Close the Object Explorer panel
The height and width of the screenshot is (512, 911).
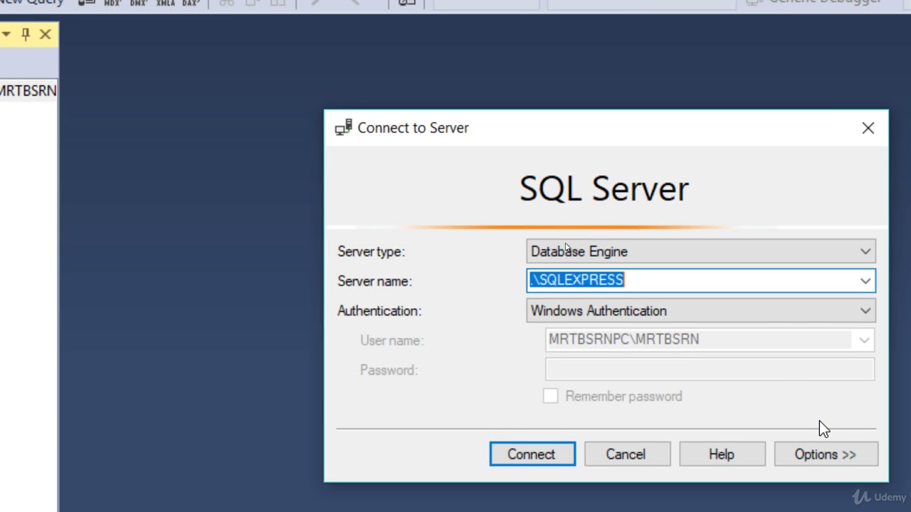(46, 34)
